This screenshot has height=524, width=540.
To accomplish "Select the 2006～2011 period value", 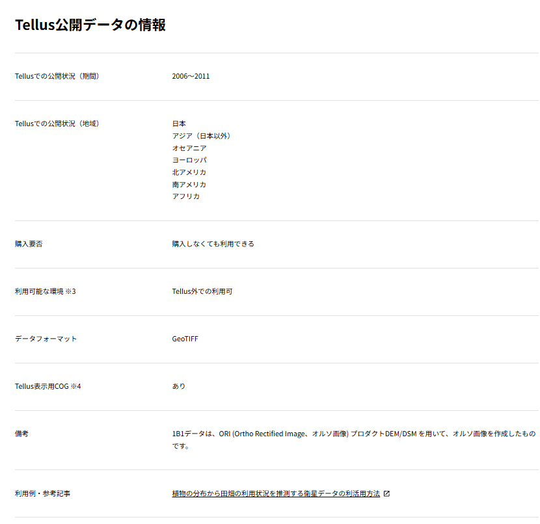I will coord(191,77).
